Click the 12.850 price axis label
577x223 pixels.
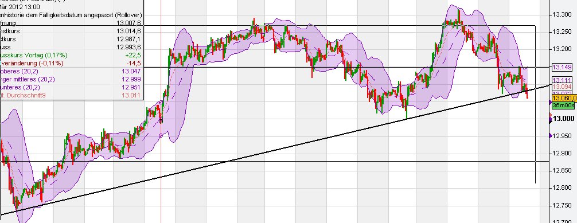(x=562, y=170)
